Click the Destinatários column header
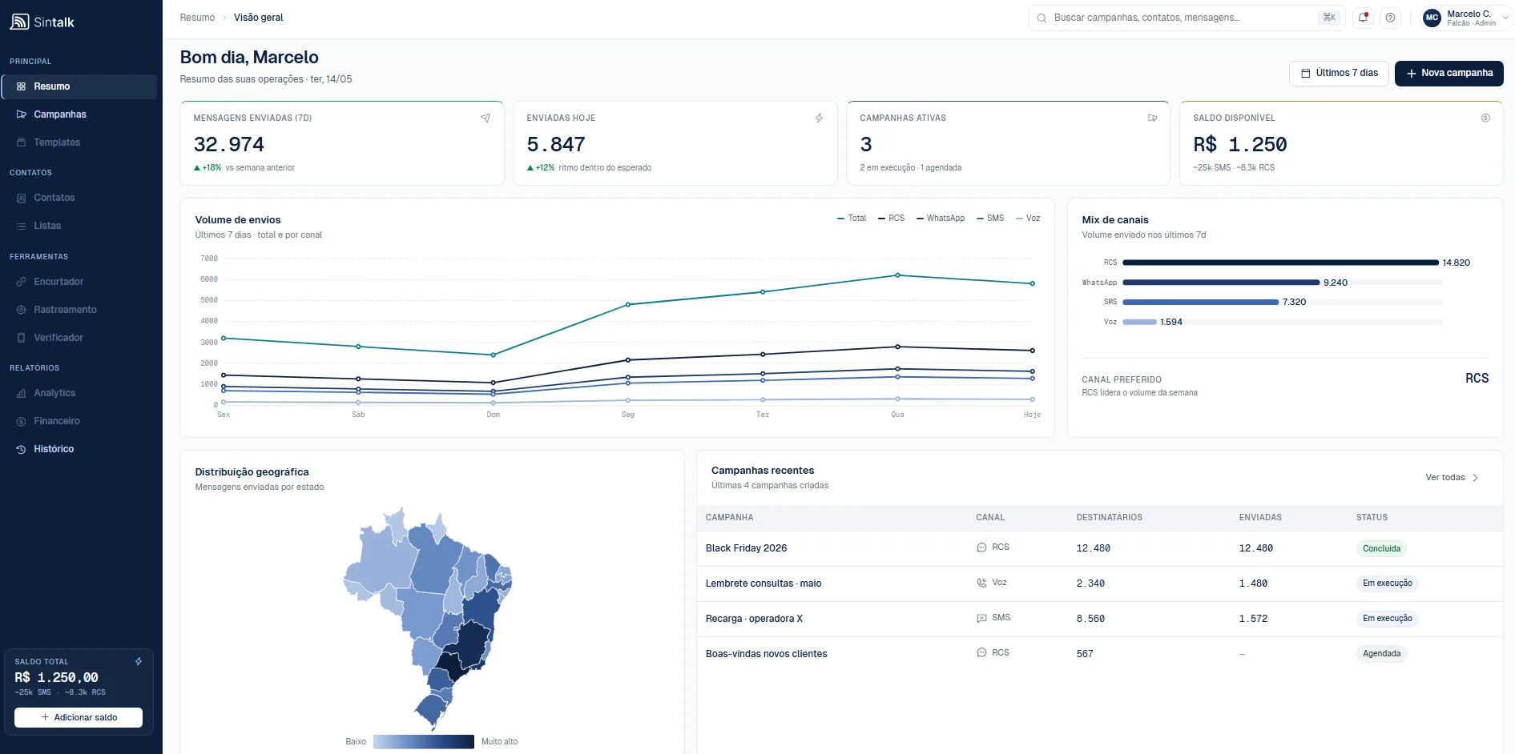 [x=1109, y=518]
